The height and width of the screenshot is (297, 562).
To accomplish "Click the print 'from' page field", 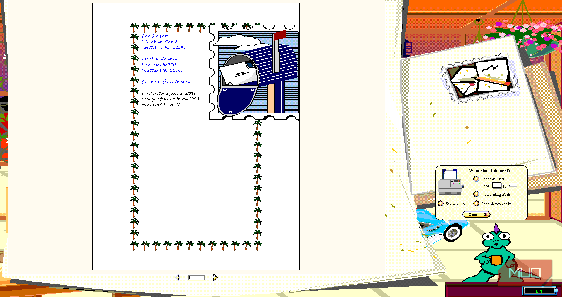I will (497, 185).
